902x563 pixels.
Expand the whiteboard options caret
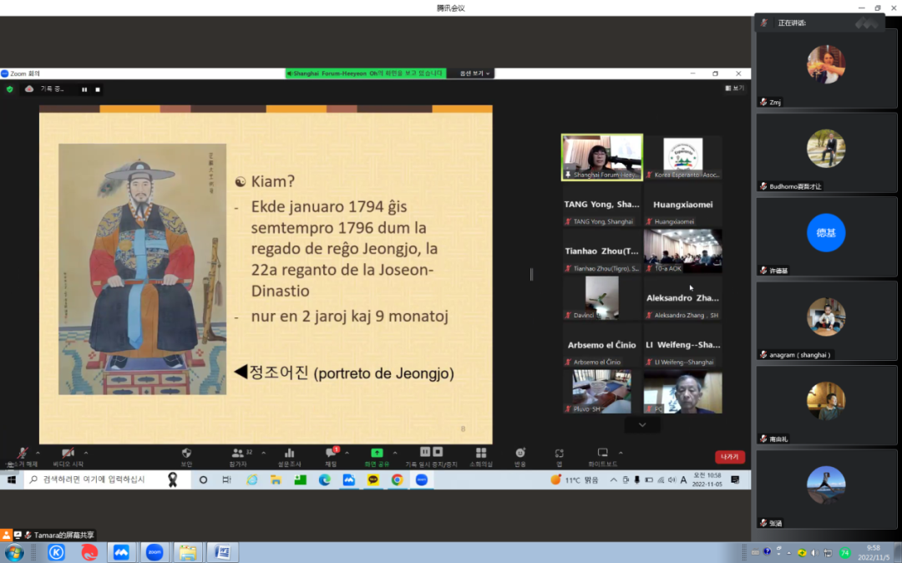[620, 454]
